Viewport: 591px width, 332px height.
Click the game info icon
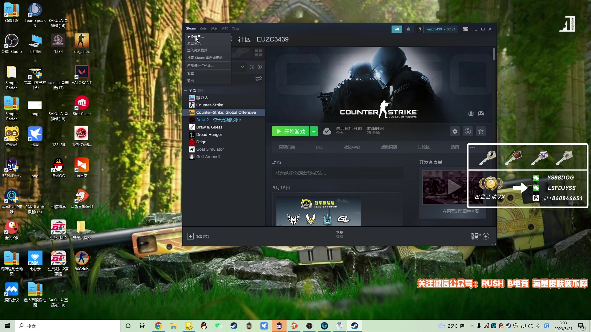click(468, 132)
